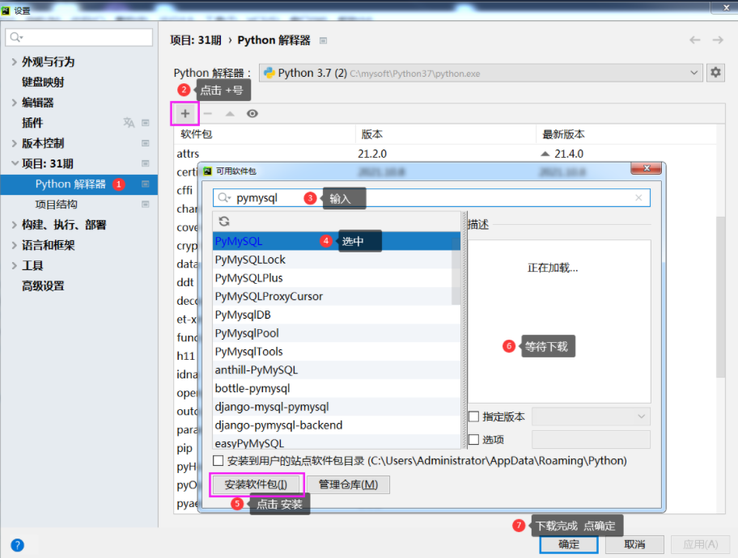The image size is (738, 558).
Task: Select anthill-PyMySQL in the package list
Action: click(336, 370)
